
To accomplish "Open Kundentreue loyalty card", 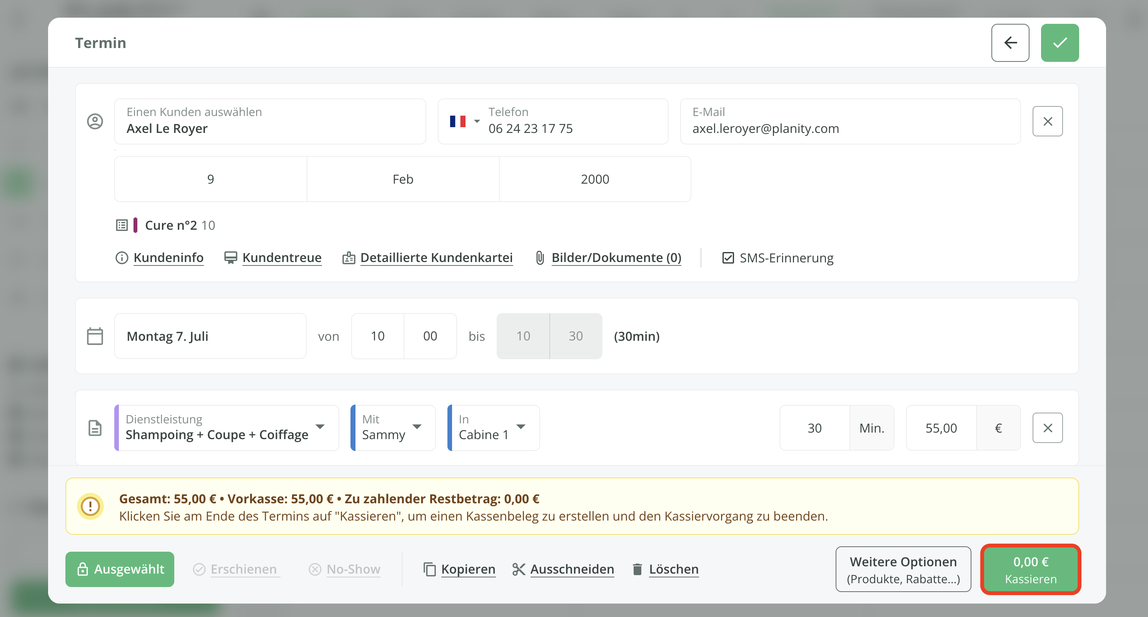I will [x=281, y=258].
